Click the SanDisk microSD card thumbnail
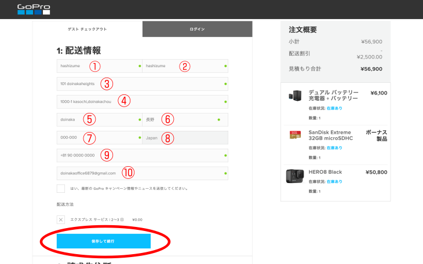This screenshot has height=264, width=423. pyautogui.click(x=295, y=134)
